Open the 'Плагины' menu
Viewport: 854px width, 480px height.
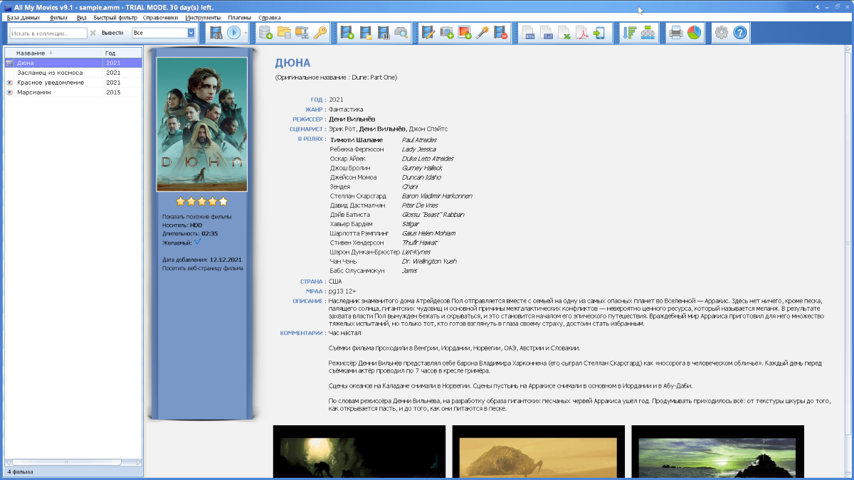[239, 17]
